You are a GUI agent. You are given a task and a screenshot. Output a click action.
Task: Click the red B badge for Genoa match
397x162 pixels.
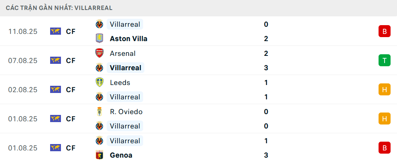coord(384,148)
